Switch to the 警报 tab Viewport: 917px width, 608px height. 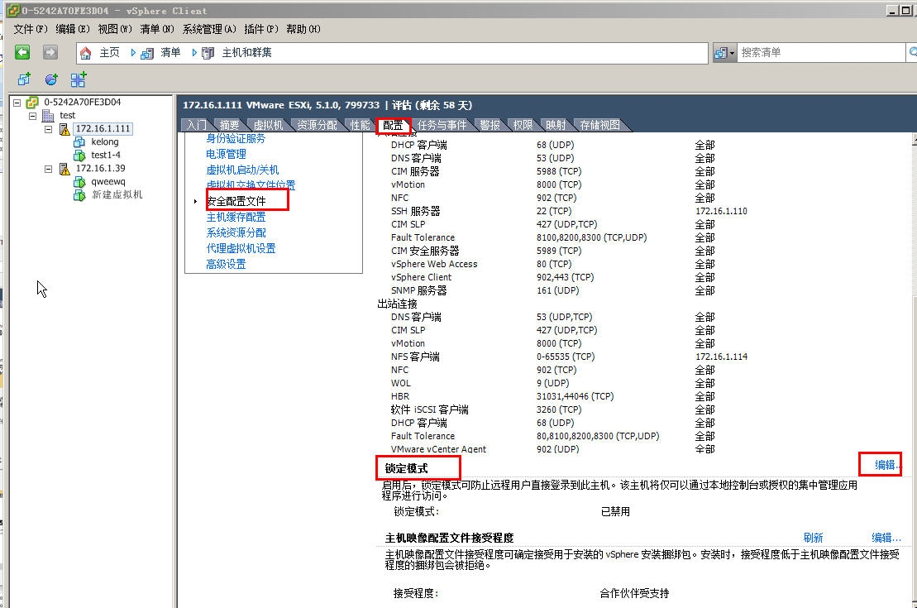(490, 125)
